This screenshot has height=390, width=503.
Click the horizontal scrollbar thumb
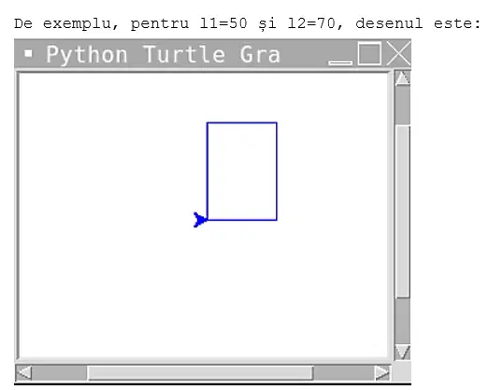pyautogui.click(x=200, y=373)
